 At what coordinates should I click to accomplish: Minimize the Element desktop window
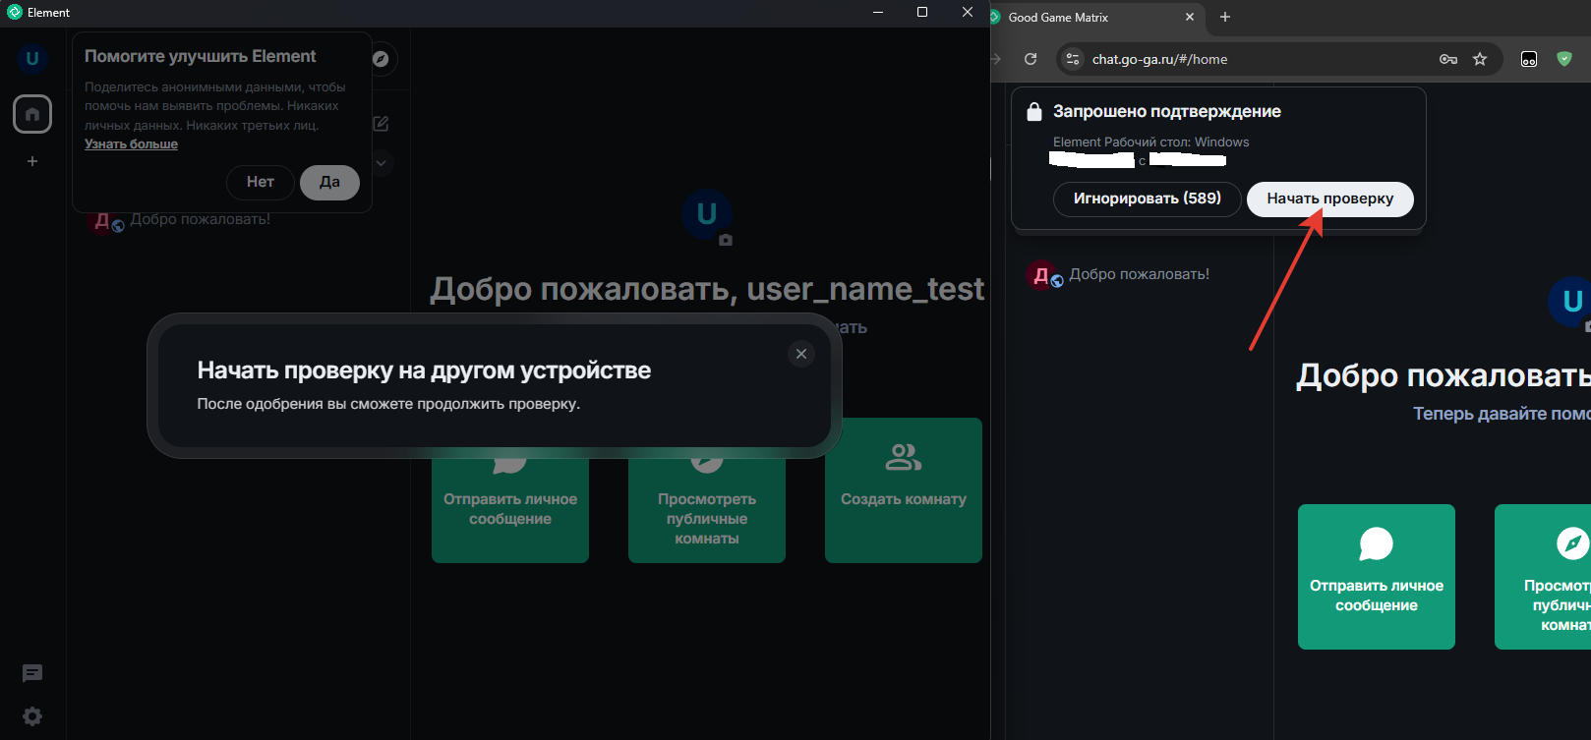pos(878,12)
